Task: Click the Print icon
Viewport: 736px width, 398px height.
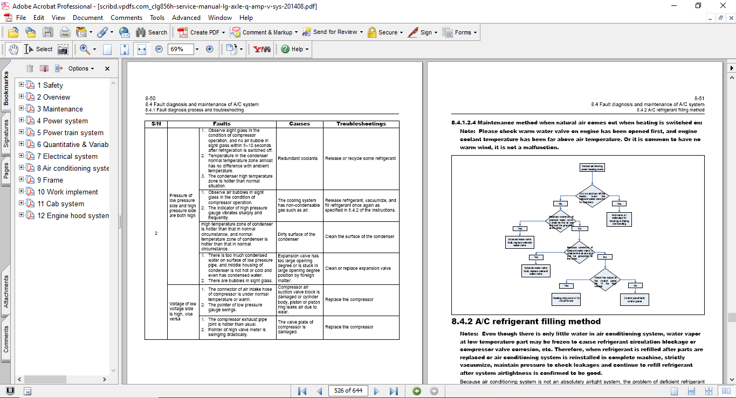Action: pyautogui.click(x=65, y=32)
